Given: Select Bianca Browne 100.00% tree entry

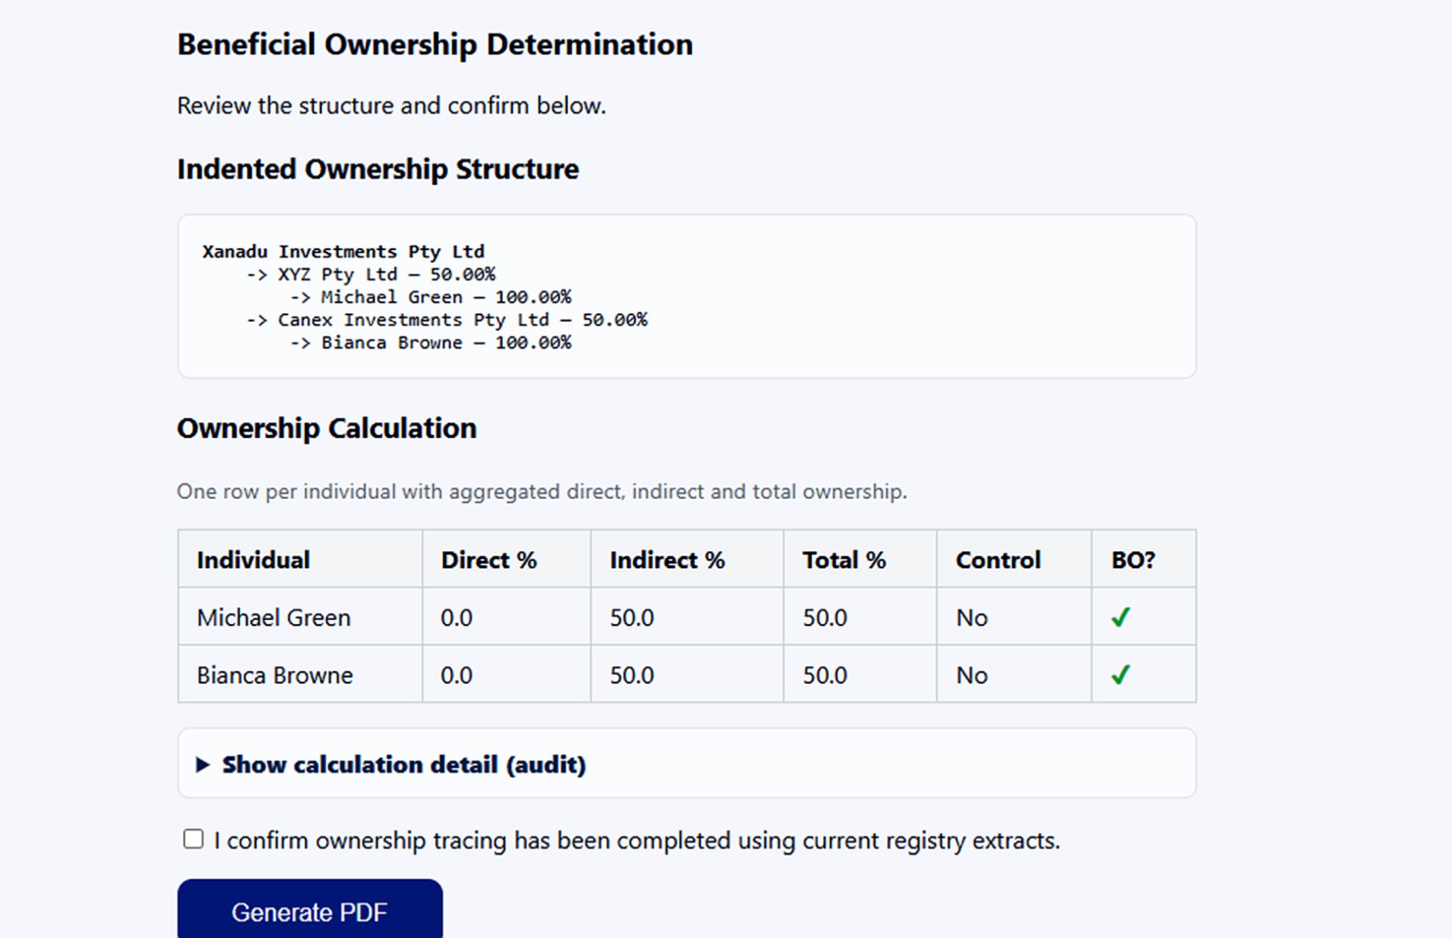Looking at the screenshot, I should pyautogui.click(x=429, y=343).
